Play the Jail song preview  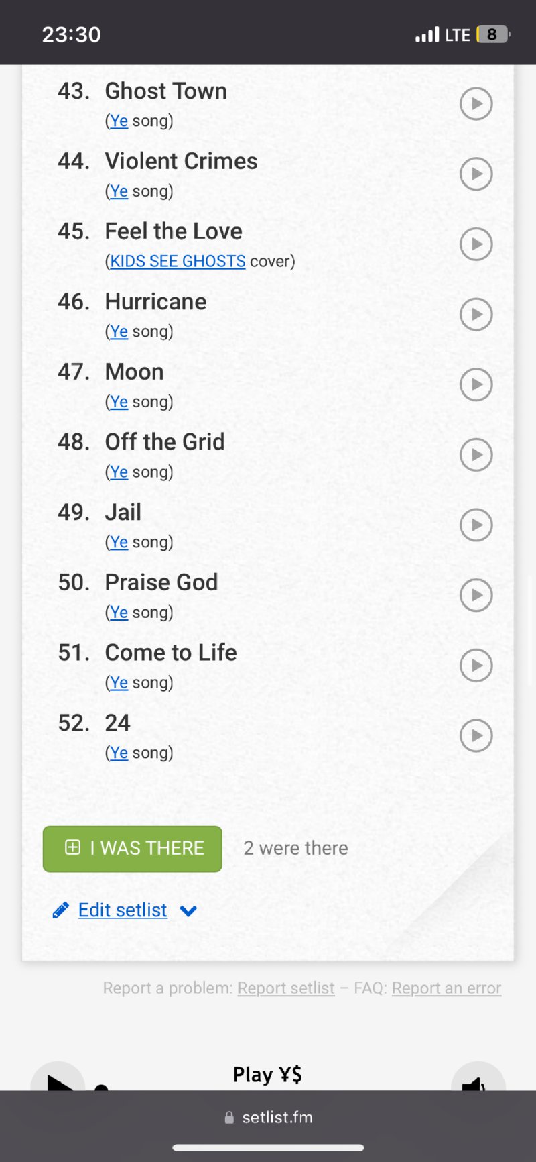(476, 525)
